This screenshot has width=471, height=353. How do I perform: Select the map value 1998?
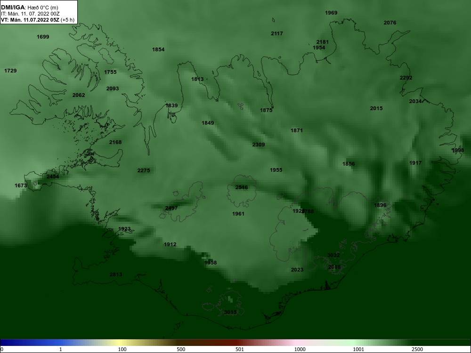(458, 150)
